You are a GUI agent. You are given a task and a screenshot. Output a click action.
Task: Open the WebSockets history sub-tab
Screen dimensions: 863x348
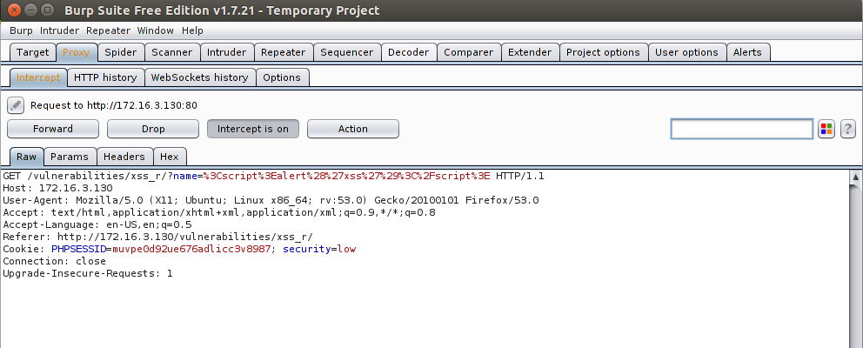(199, 77)
